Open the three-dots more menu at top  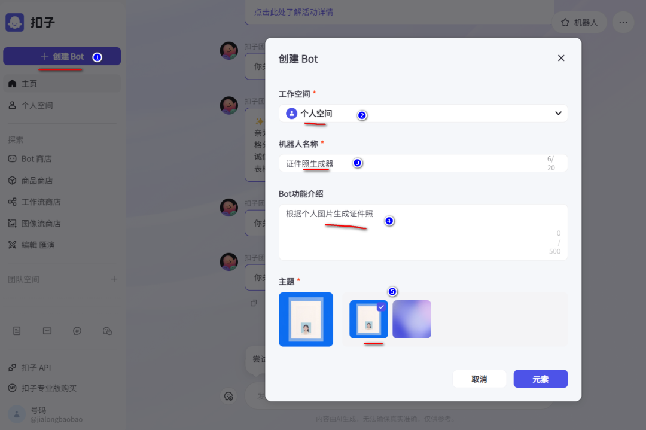coord(623,22)
